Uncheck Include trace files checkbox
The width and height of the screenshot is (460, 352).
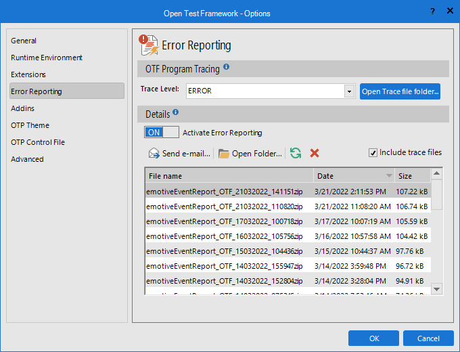(373, 153)
